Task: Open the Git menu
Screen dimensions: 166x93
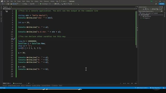Action: click(x=15, y=1)
